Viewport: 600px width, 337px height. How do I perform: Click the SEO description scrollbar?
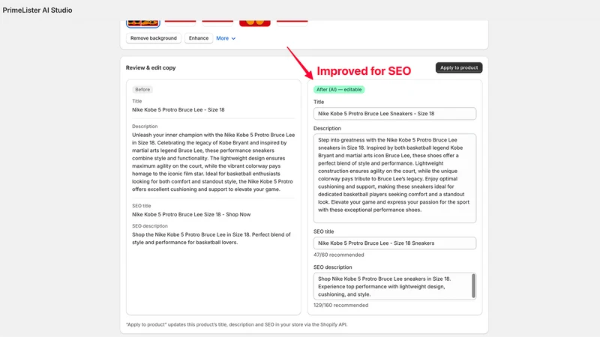pos(473,285)
